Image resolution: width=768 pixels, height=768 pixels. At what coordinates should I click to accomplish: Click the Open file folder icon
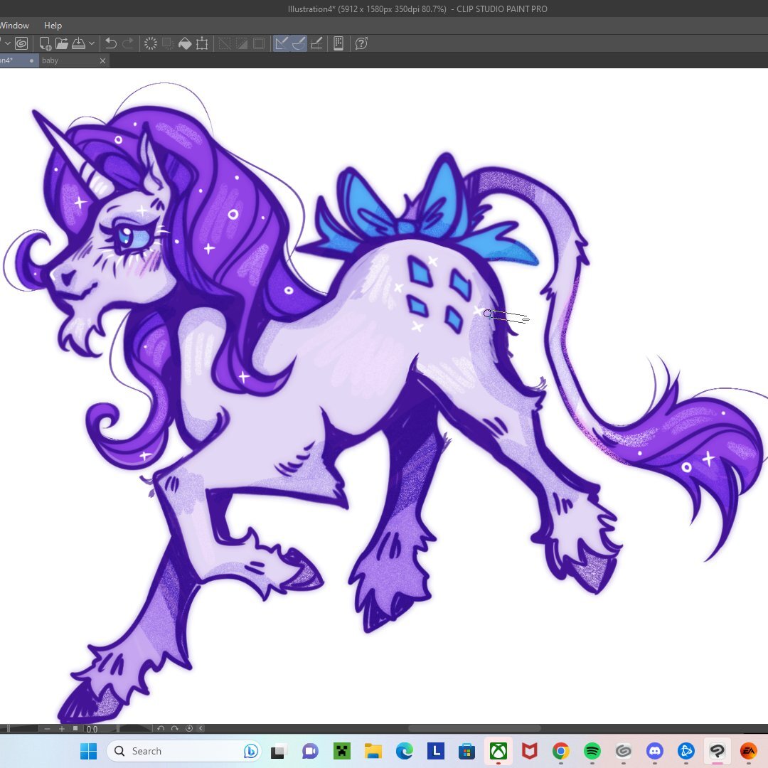point(62,43)
